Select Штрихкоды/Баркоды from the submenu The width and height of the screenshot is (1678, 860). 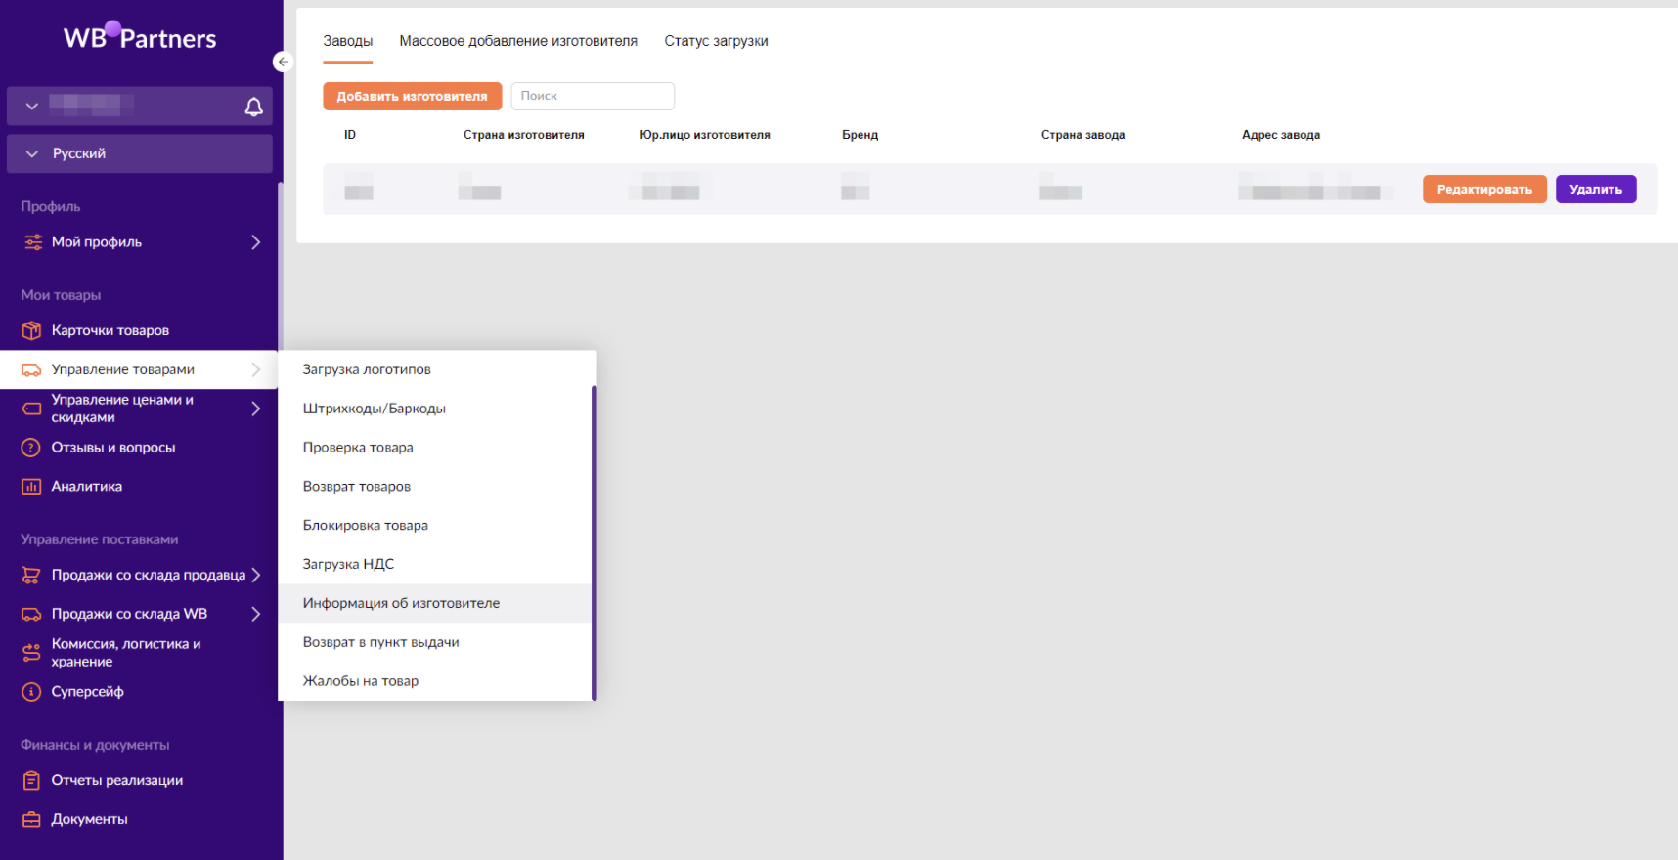pyautogui.click(x=374, y=408)
